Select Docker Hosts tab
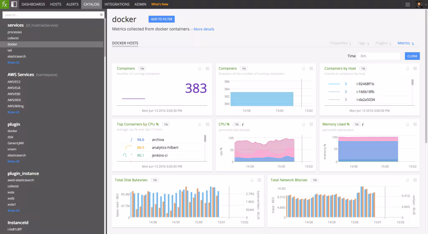428x234 pixels. click(125, 43)
